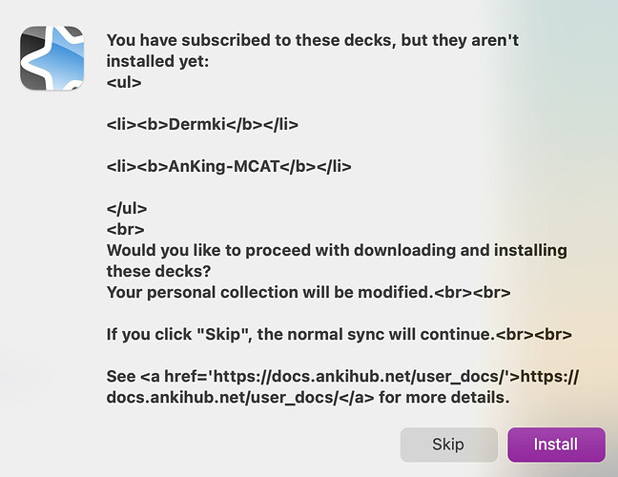This screenshot has width=618, height=477.
Task: Click the 'If you click "Skip"' sentence
Action: click(300, 334)
